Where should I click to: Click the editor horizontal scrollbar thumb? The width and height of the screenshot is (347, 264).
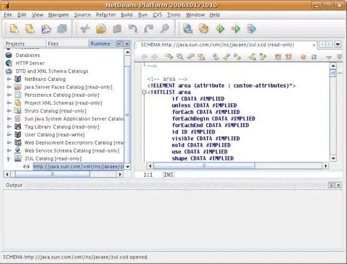coord(204,166)
